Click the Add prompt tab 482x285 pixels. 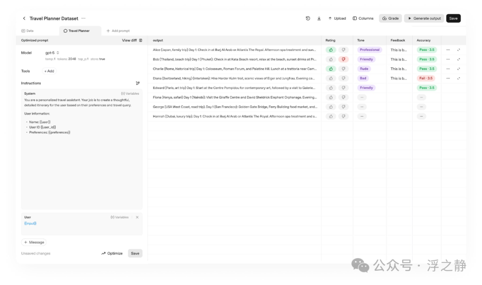tap(118, 31)
